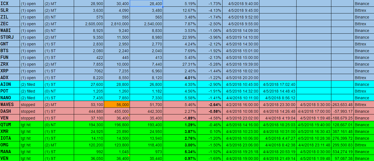
Task: Click the 7062 value cell
Action: point(89,71)
